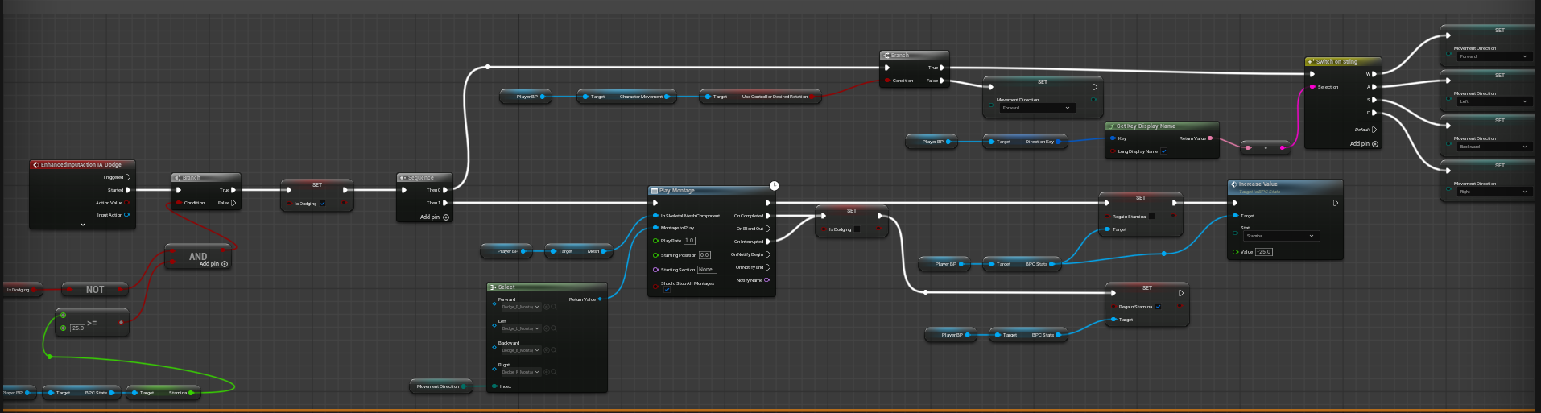Click the Branch node title near Switch on String
The width and height of the screenshot is (1541, 413).
coord(900,56)
